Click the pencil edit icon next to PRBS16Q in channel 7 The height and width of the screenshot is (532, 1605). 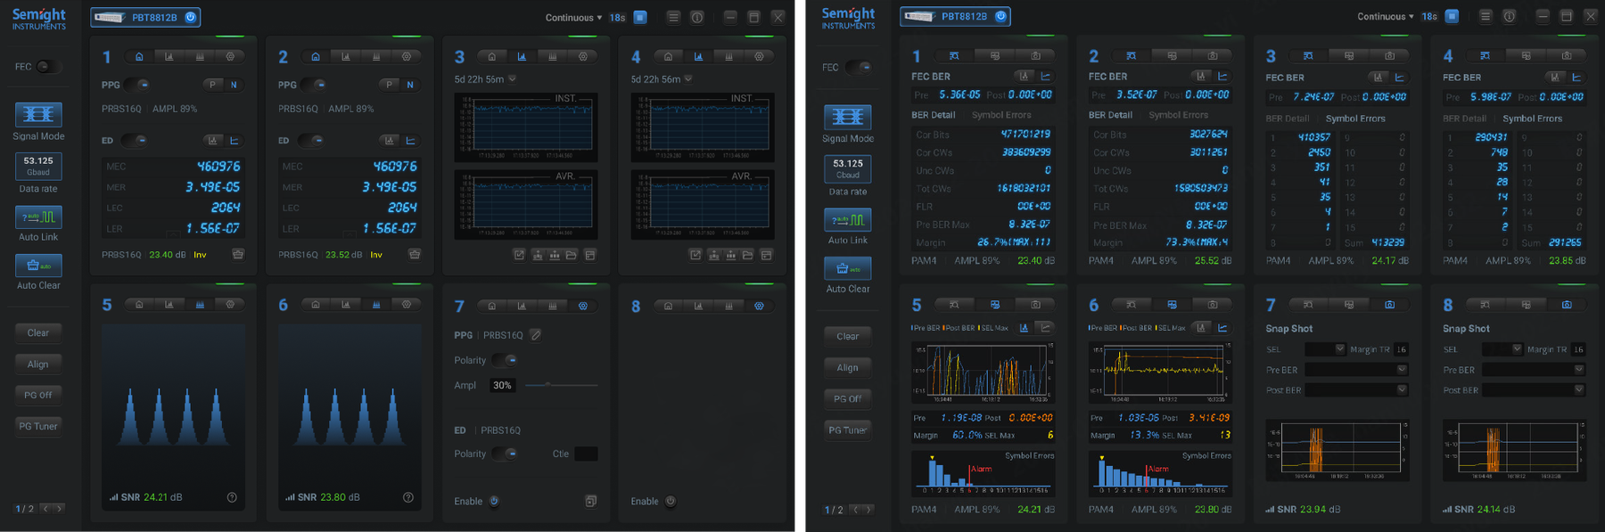[535, 335]
